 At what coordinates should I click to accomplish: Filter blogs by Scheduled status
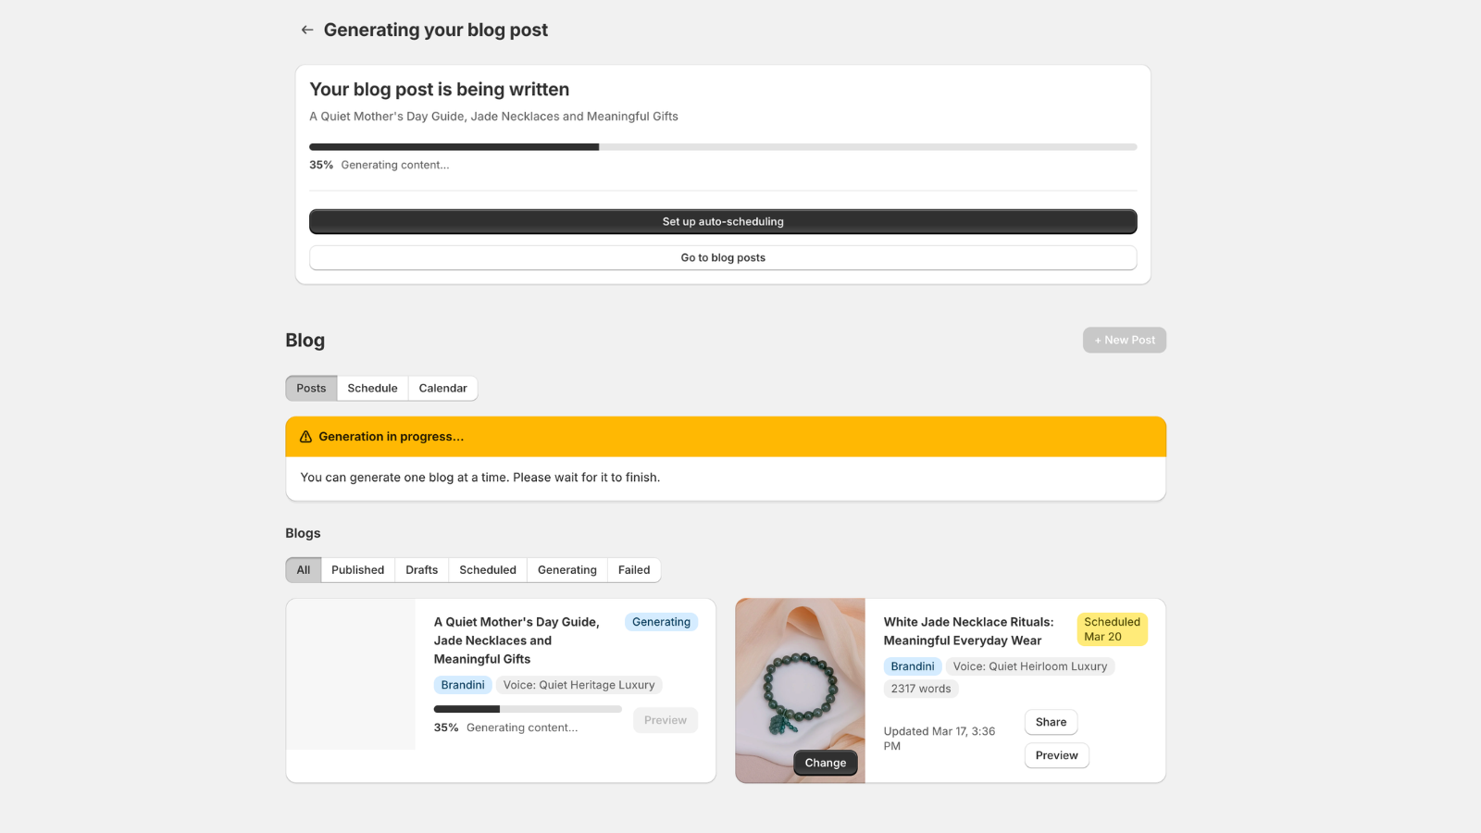coord(487,570)
